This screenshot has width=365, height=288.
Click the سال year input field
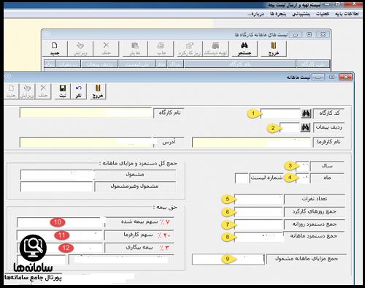302,166
